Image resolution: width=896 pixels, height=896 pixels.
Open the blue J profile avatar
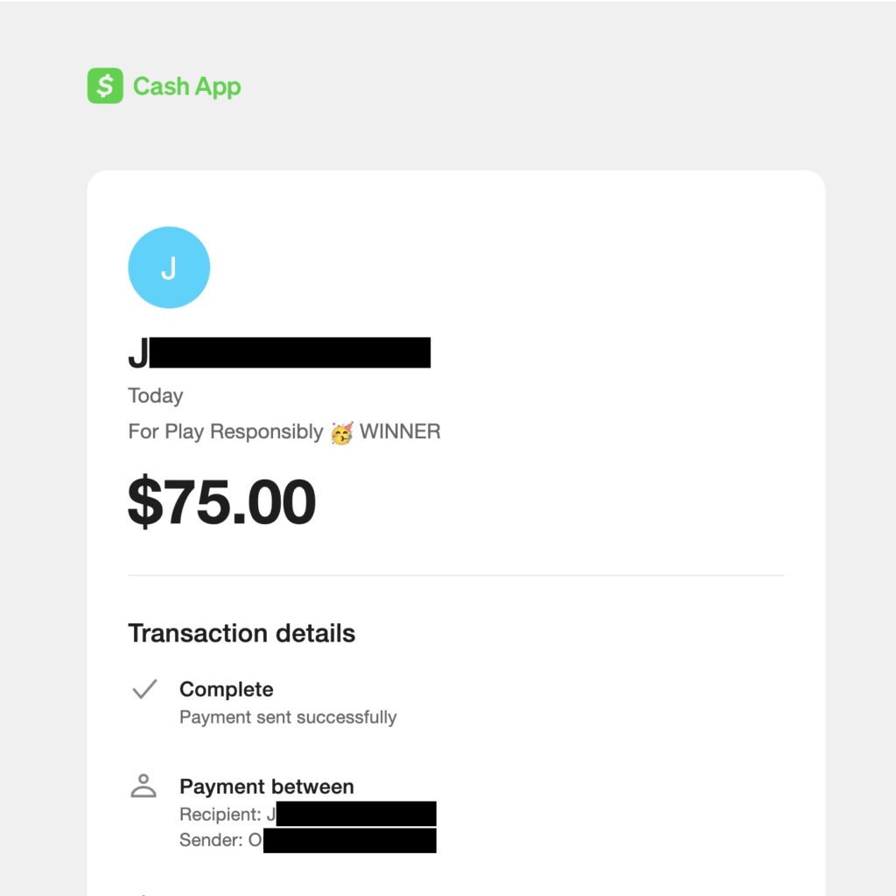169,268
